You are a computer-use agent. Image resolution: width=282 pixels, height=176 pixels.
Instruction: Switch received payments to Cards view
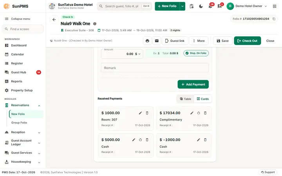pos(203,99)
